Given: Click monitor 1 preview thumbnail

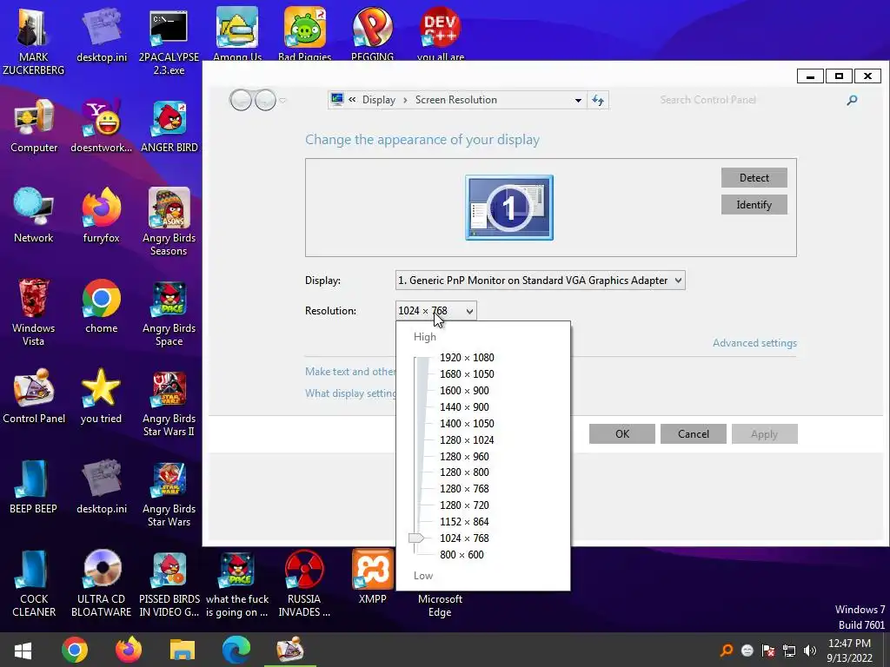Looking at the screenshot, I should tap(509, 208).
